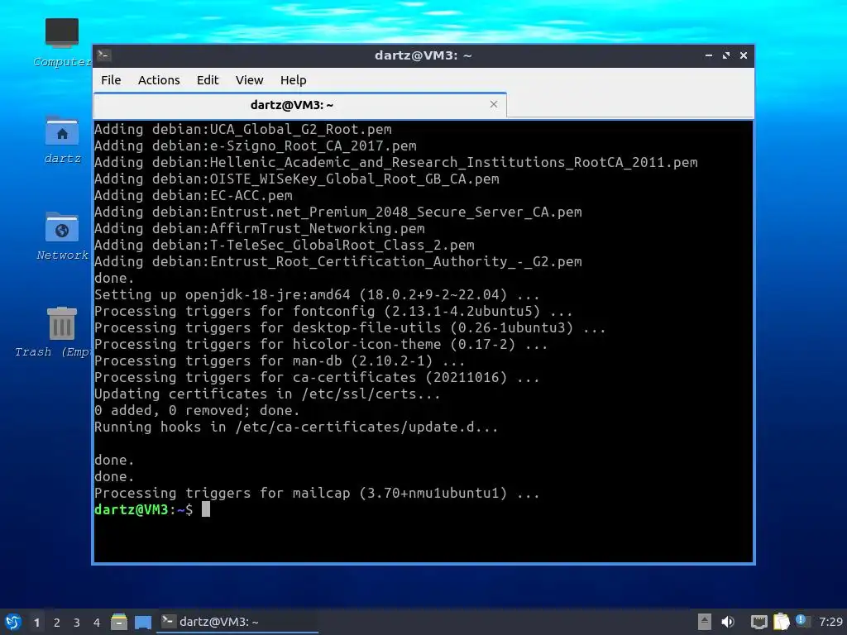Open the Actions menu in the terminal
The height and width of the screenshot is (635, 847).
(x=159, y=80)
